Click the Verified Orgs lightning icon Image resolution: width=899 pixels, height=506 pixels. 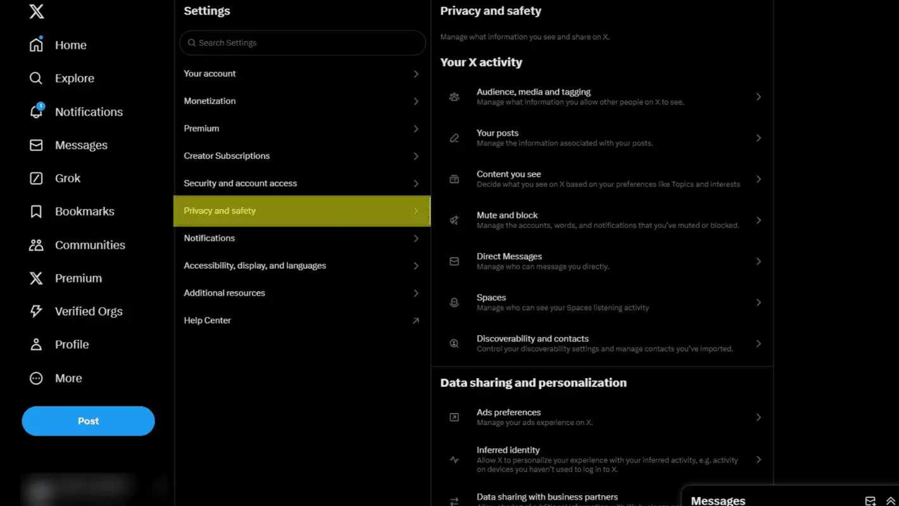pos(36,312)
